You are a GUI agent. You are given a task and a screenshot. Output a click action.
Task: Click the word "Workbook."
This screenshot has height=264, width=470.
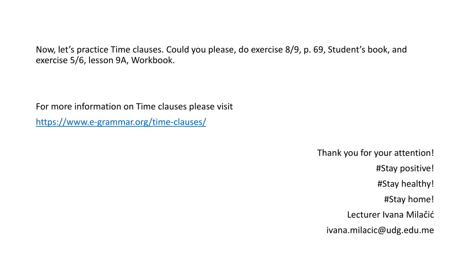(153, 60)
